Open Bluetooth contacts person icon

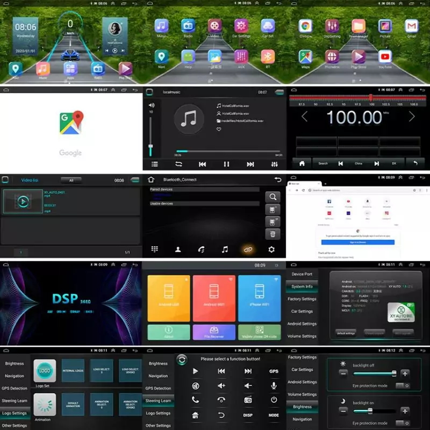tap(178, 249)
